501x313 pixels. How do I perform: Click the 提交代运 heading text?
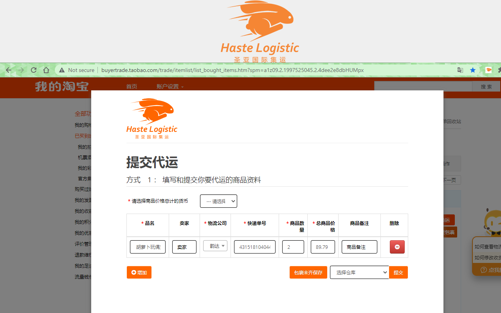pyautogui.click(x=152, y=162)
